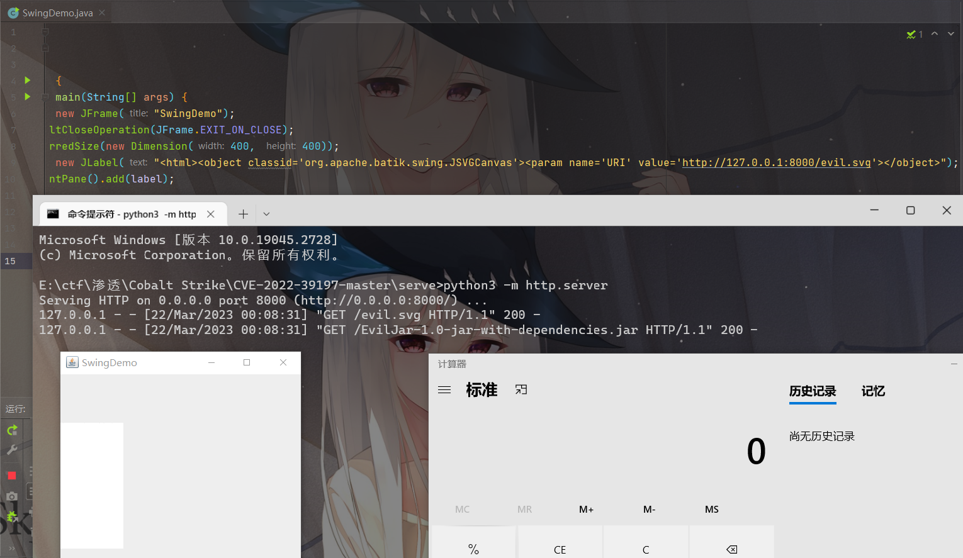Image resolution: width=963 pixels, height=558 pixels.
Task: Toggle Calculator keep-on-top mode icon
Action: (x=521, y=390)
